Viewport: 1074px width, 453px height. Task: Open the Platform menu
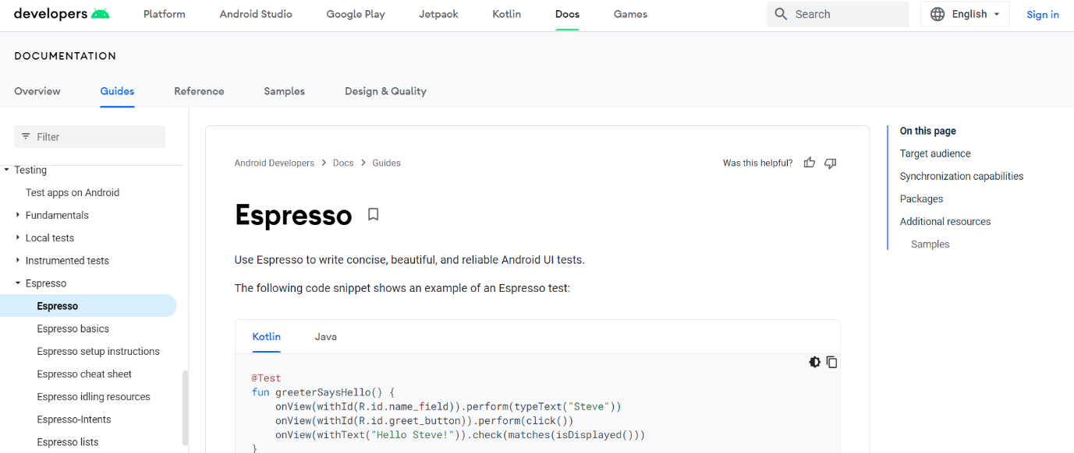(x=165, y=14)
